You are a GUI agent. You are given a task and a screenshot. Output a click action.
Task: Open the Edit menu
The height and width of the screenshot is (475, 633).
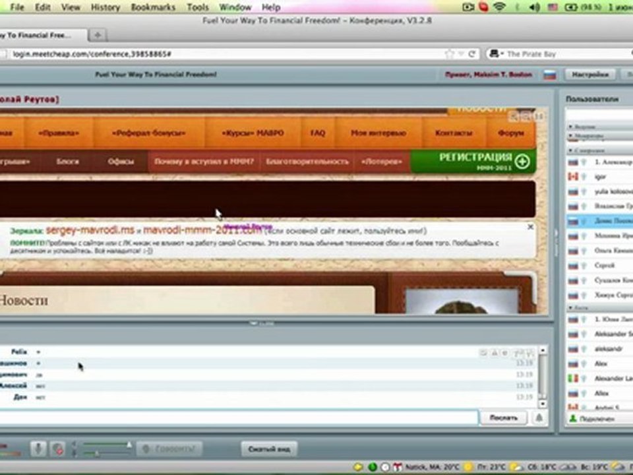coord(43,7)
